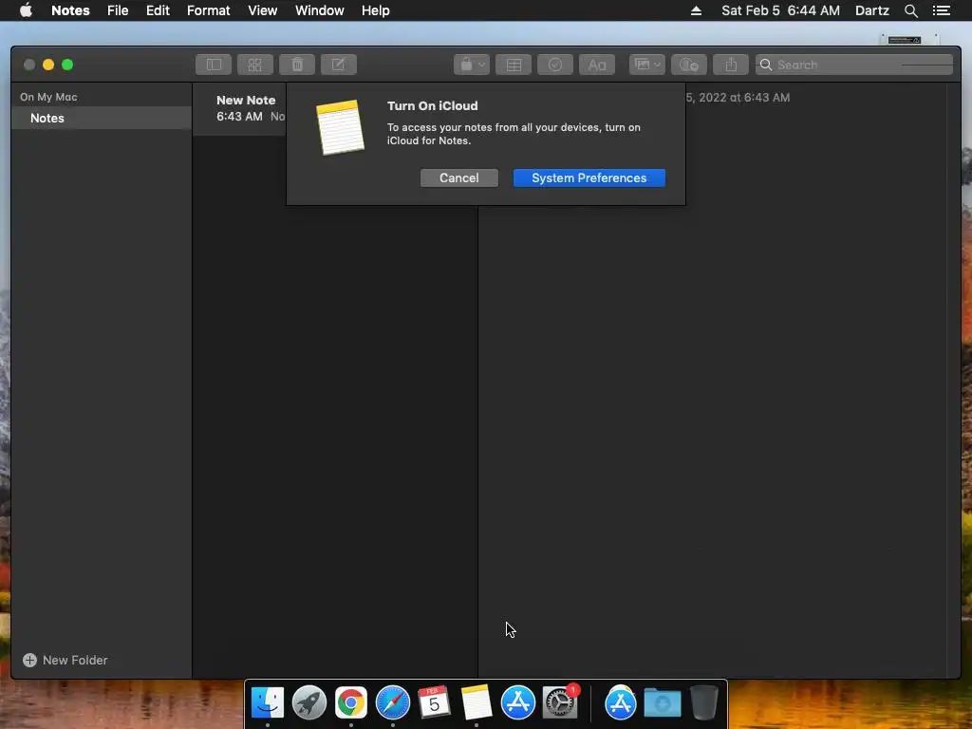972x729 pixels.
Task: Switch to attachments browser grid view
Action: click(x=254, y=65)
